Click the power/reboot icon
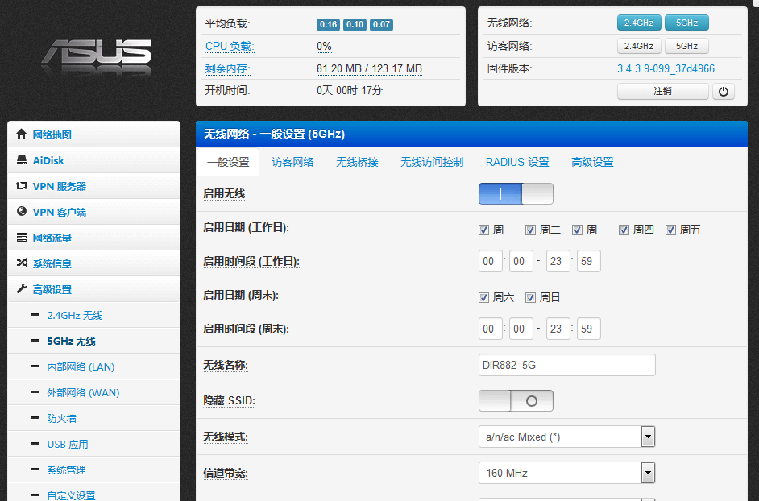759x501 pixels. pyautogui.click(x=723, y=91)
